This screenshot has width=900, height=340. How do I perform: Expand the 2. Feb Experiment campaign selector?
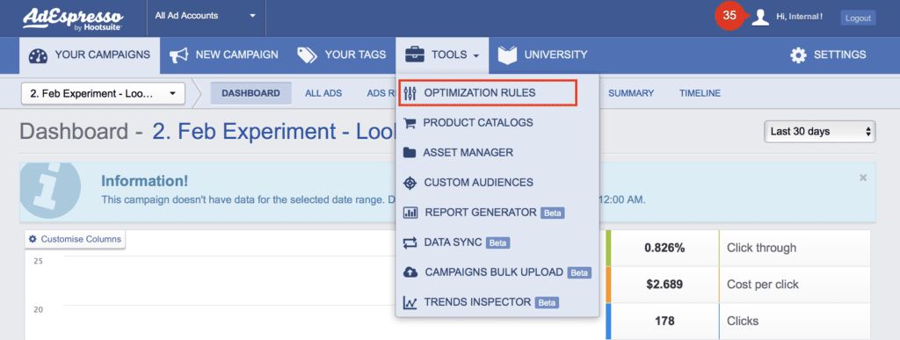103,93
